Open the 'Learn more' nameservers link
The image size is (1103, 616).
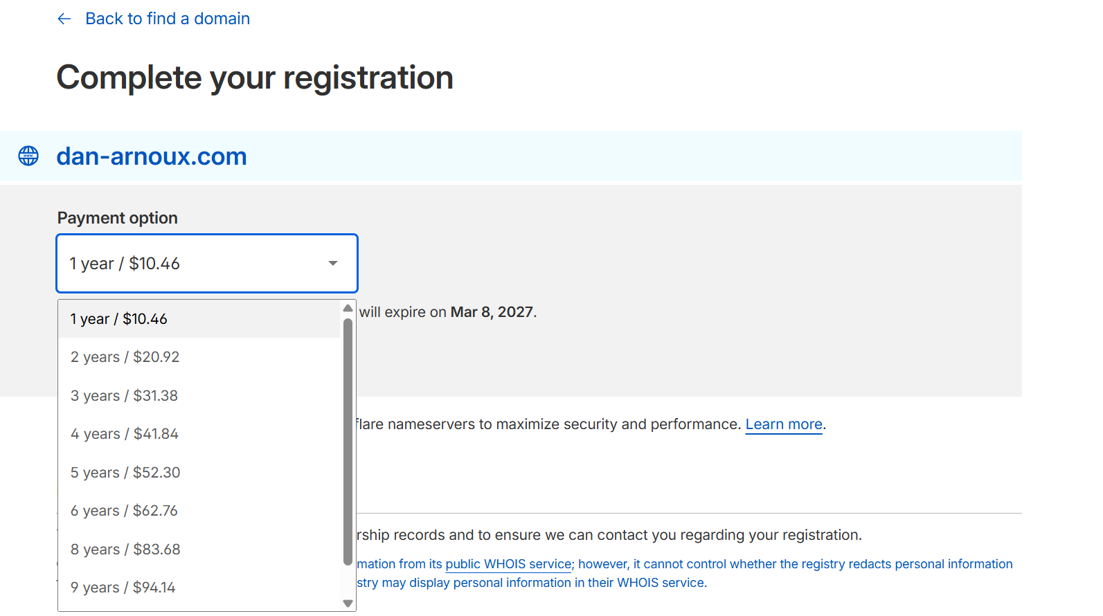coord(784,424)
